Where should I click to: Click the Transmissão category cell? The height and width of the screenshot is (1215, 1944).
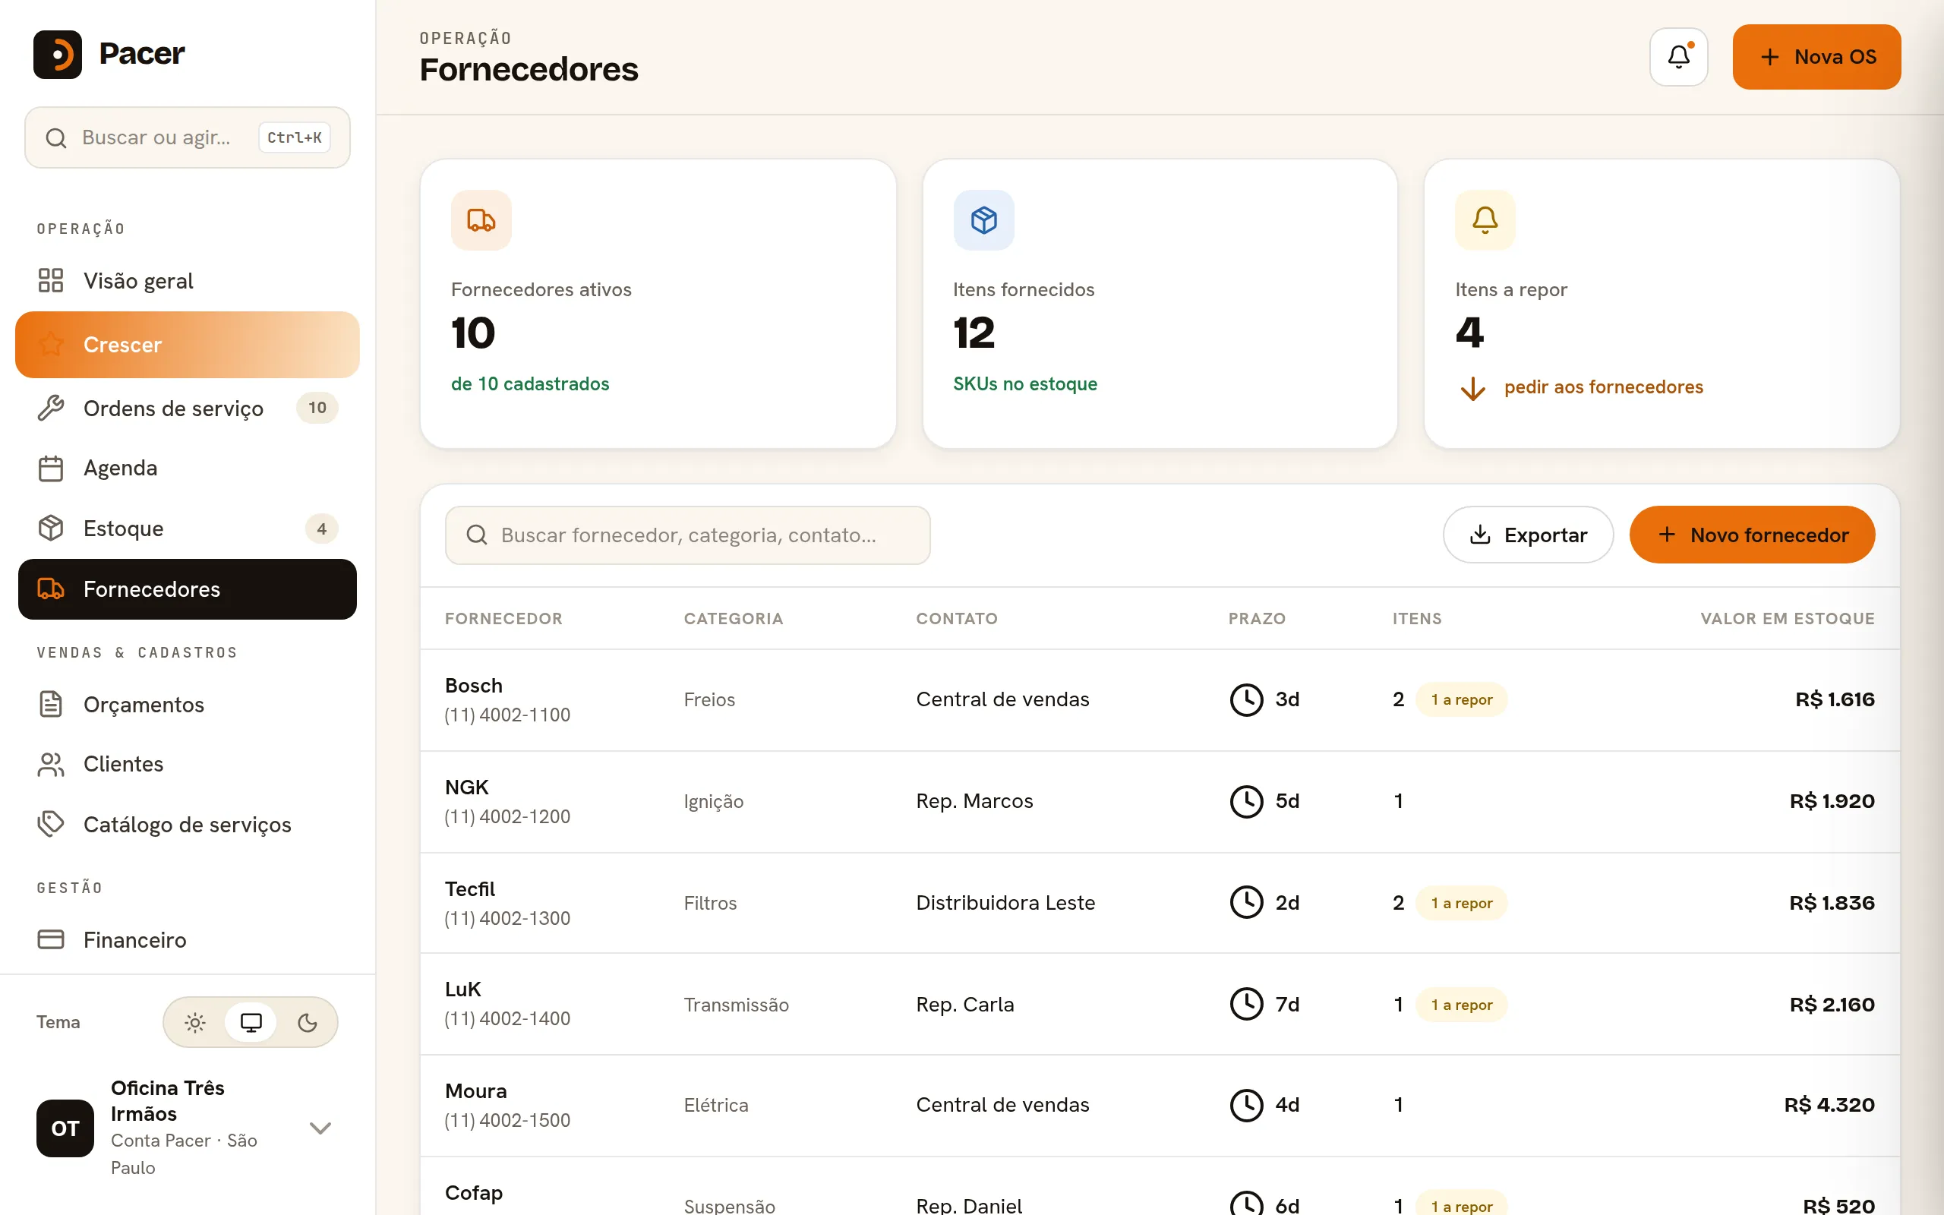(737, 1005)
